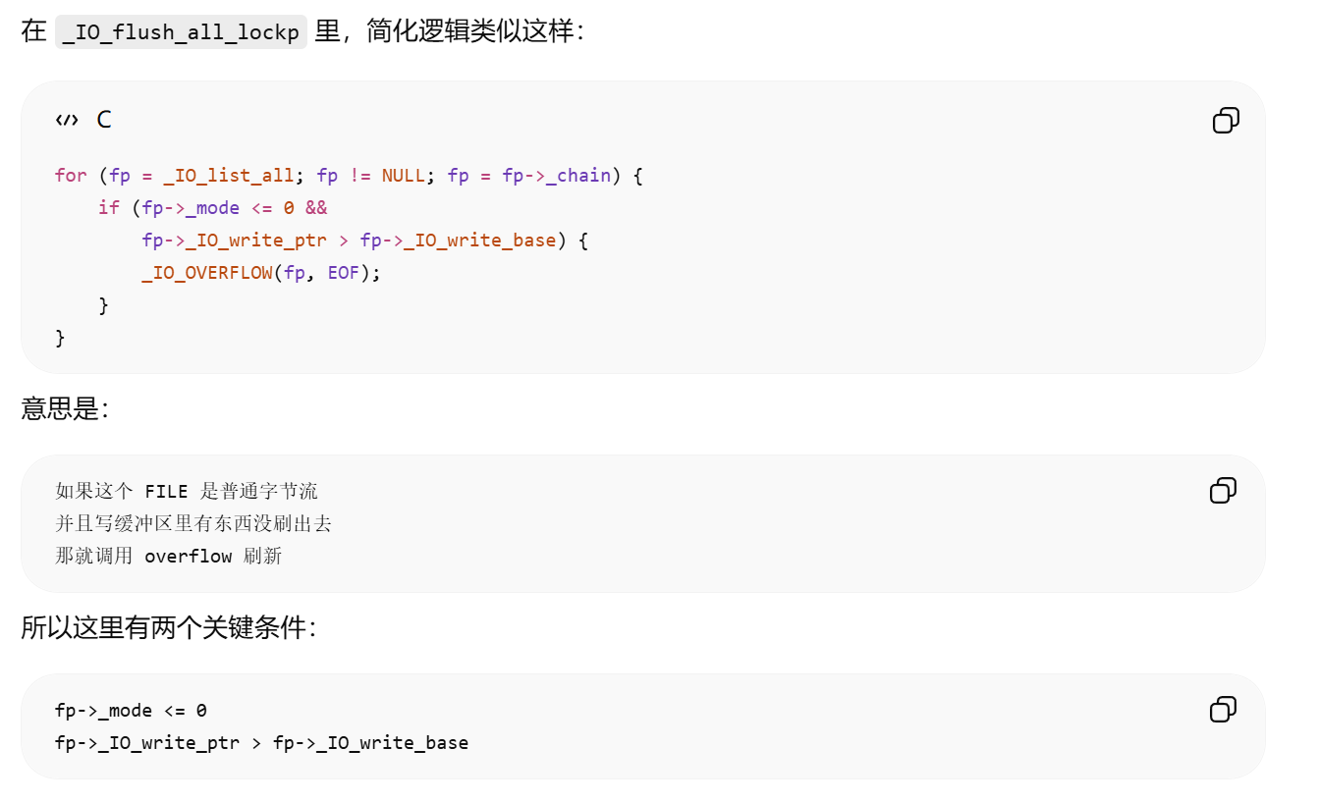
Task: Click fp->_chain in the for statement
Action: [x=556, y=176]
